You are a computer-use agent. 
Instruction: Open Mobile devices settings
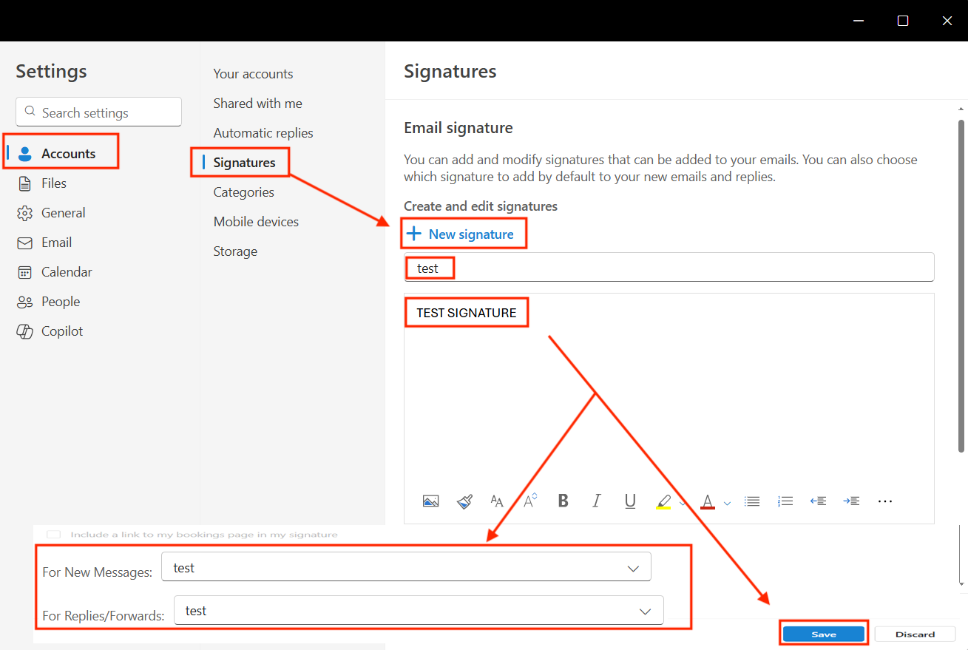point(256,221)
